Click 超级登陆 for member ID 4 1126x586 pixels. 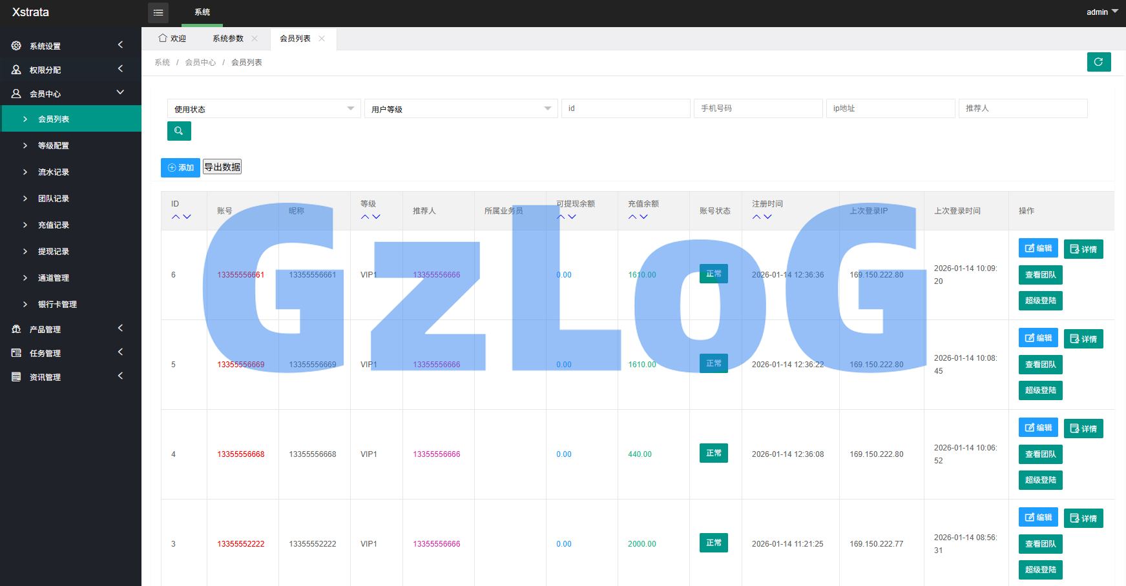click(x=1040, y=480)
